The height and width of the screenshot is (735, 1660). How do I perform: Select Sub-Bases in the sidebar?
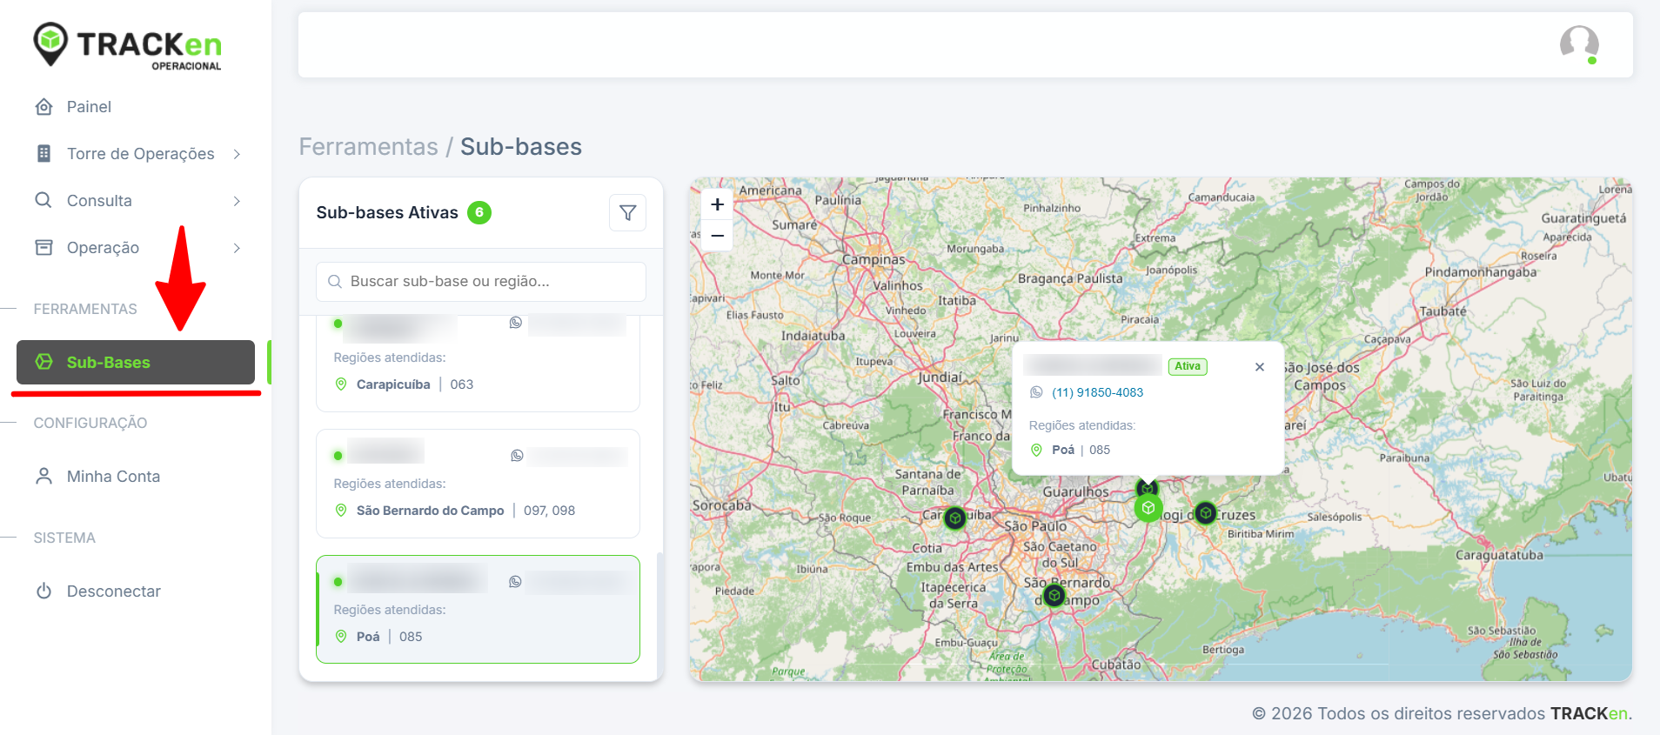[136, 362]
